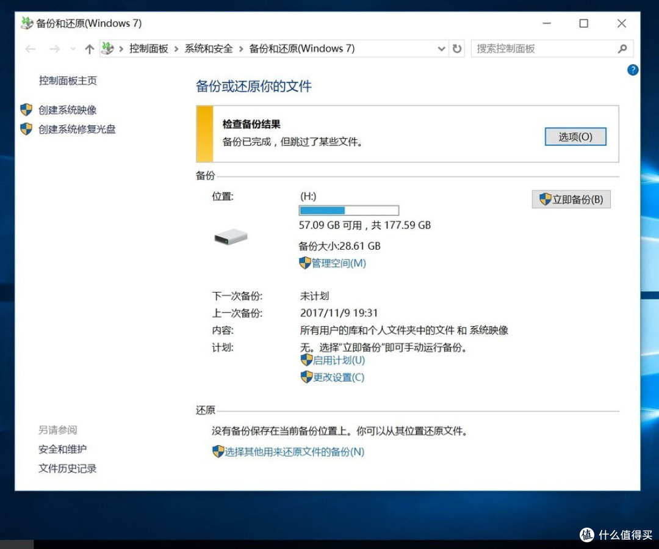Click the H: drive disk icon
Image resolution: width=659 pixels, height=549 pixels.
[231, 236]
